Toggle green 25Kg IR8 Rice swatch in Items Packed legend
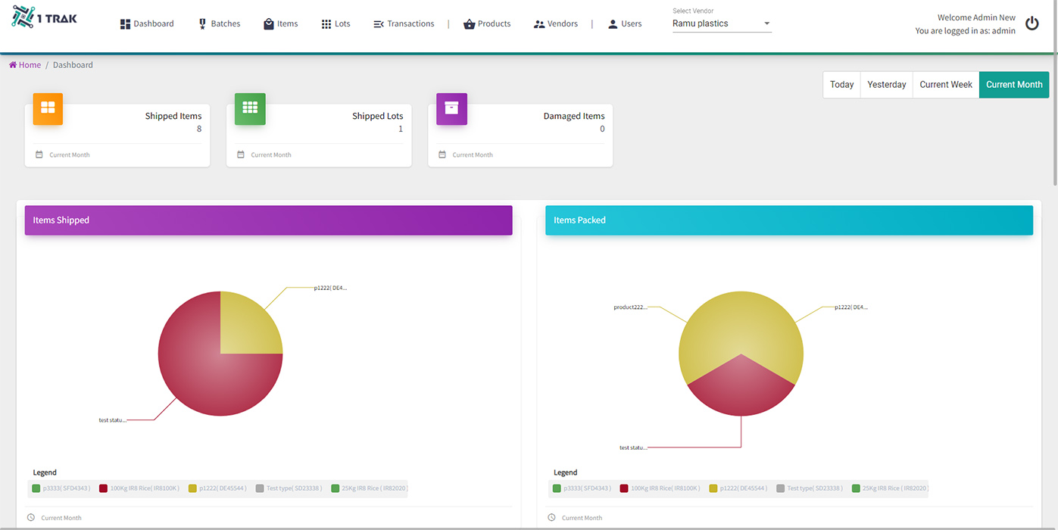 coord(856,488)
